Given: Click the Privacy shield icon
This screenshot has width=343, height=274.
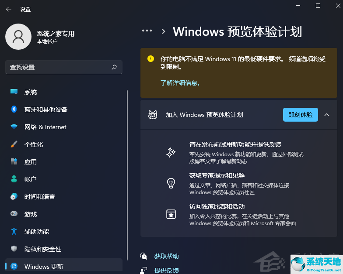Looking at the screenshot, I should [14, 249].
